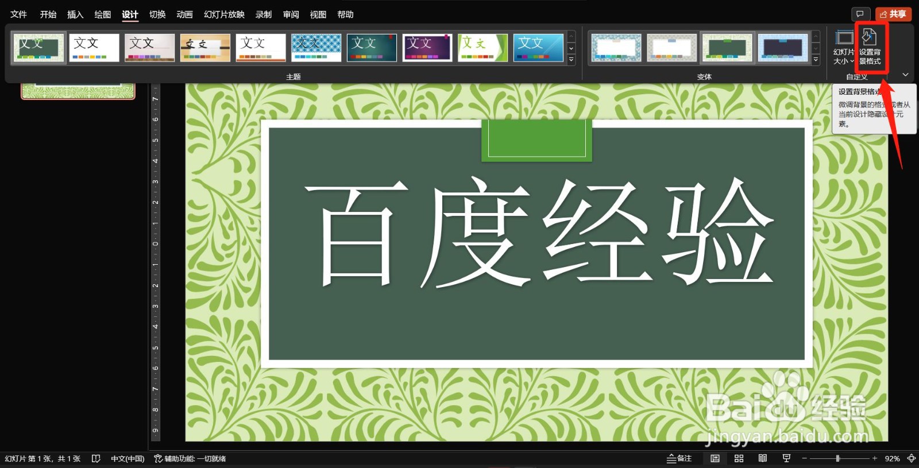
Task: Apply the bright blue theme
Action: (x=538, y=48)
